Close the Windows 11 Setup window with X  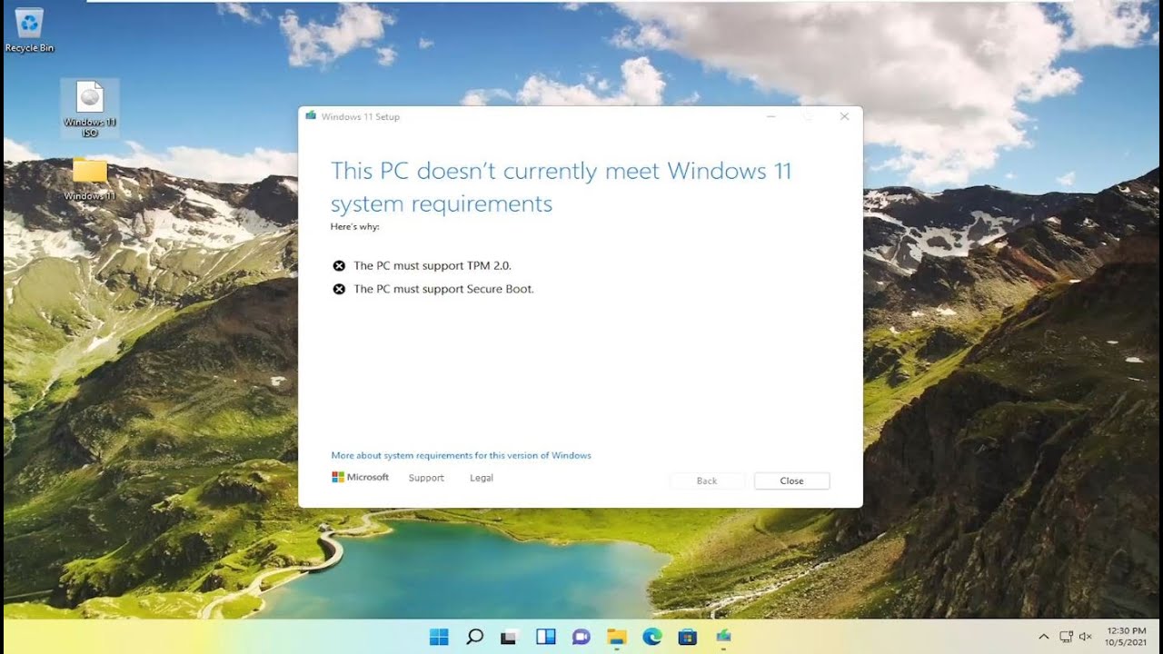[844, 116]
